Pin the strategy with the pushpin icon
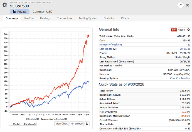 181,5
